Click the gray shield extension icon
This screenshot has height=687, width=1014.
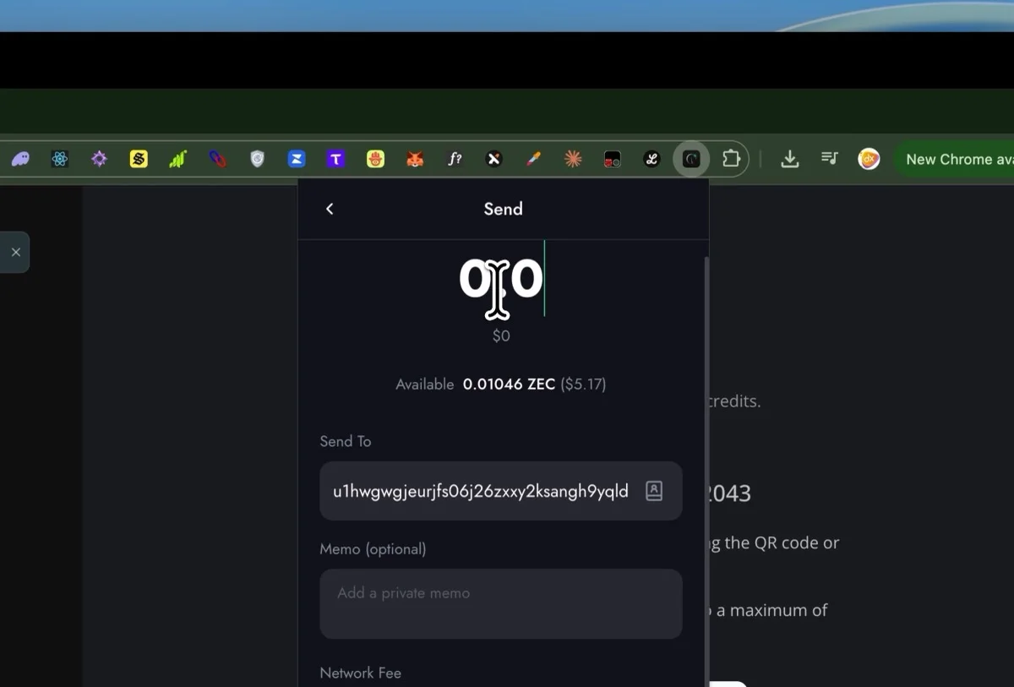click(257, 159)
